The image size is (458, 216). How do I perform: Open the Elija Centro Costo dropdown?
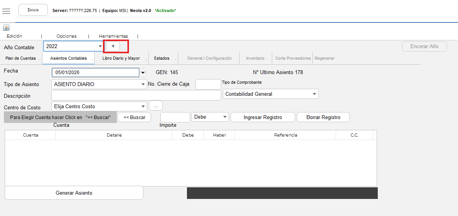[143, 107]
